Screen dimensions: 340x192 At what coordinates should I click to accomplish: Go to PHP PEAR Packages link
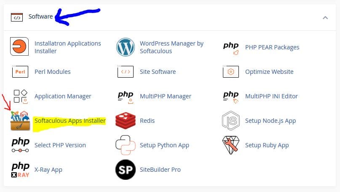pos(272,47)
